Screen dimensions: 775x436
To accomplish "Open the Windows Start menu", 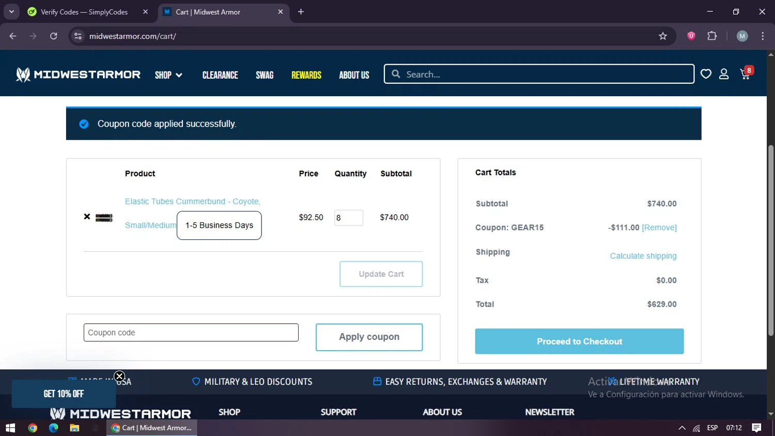I will click(x=10, y=428).
